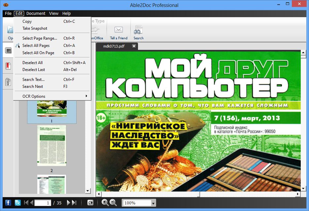Share on Twitter icon
Screen dimensions: 309x211
coord(18,202)
